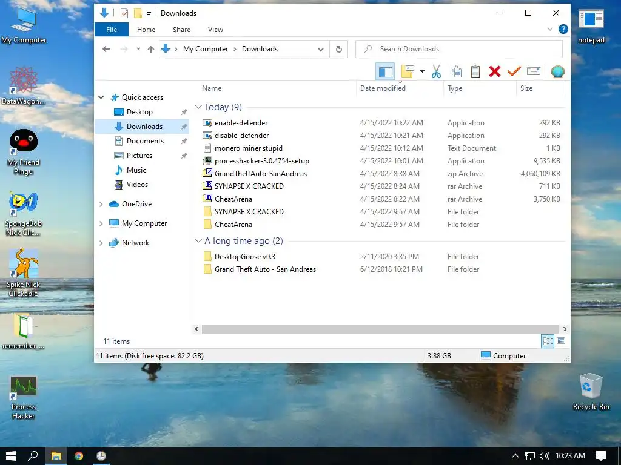Click the horizontal scrollbar in file list
The image size is (621, 465).
[380, 329]
